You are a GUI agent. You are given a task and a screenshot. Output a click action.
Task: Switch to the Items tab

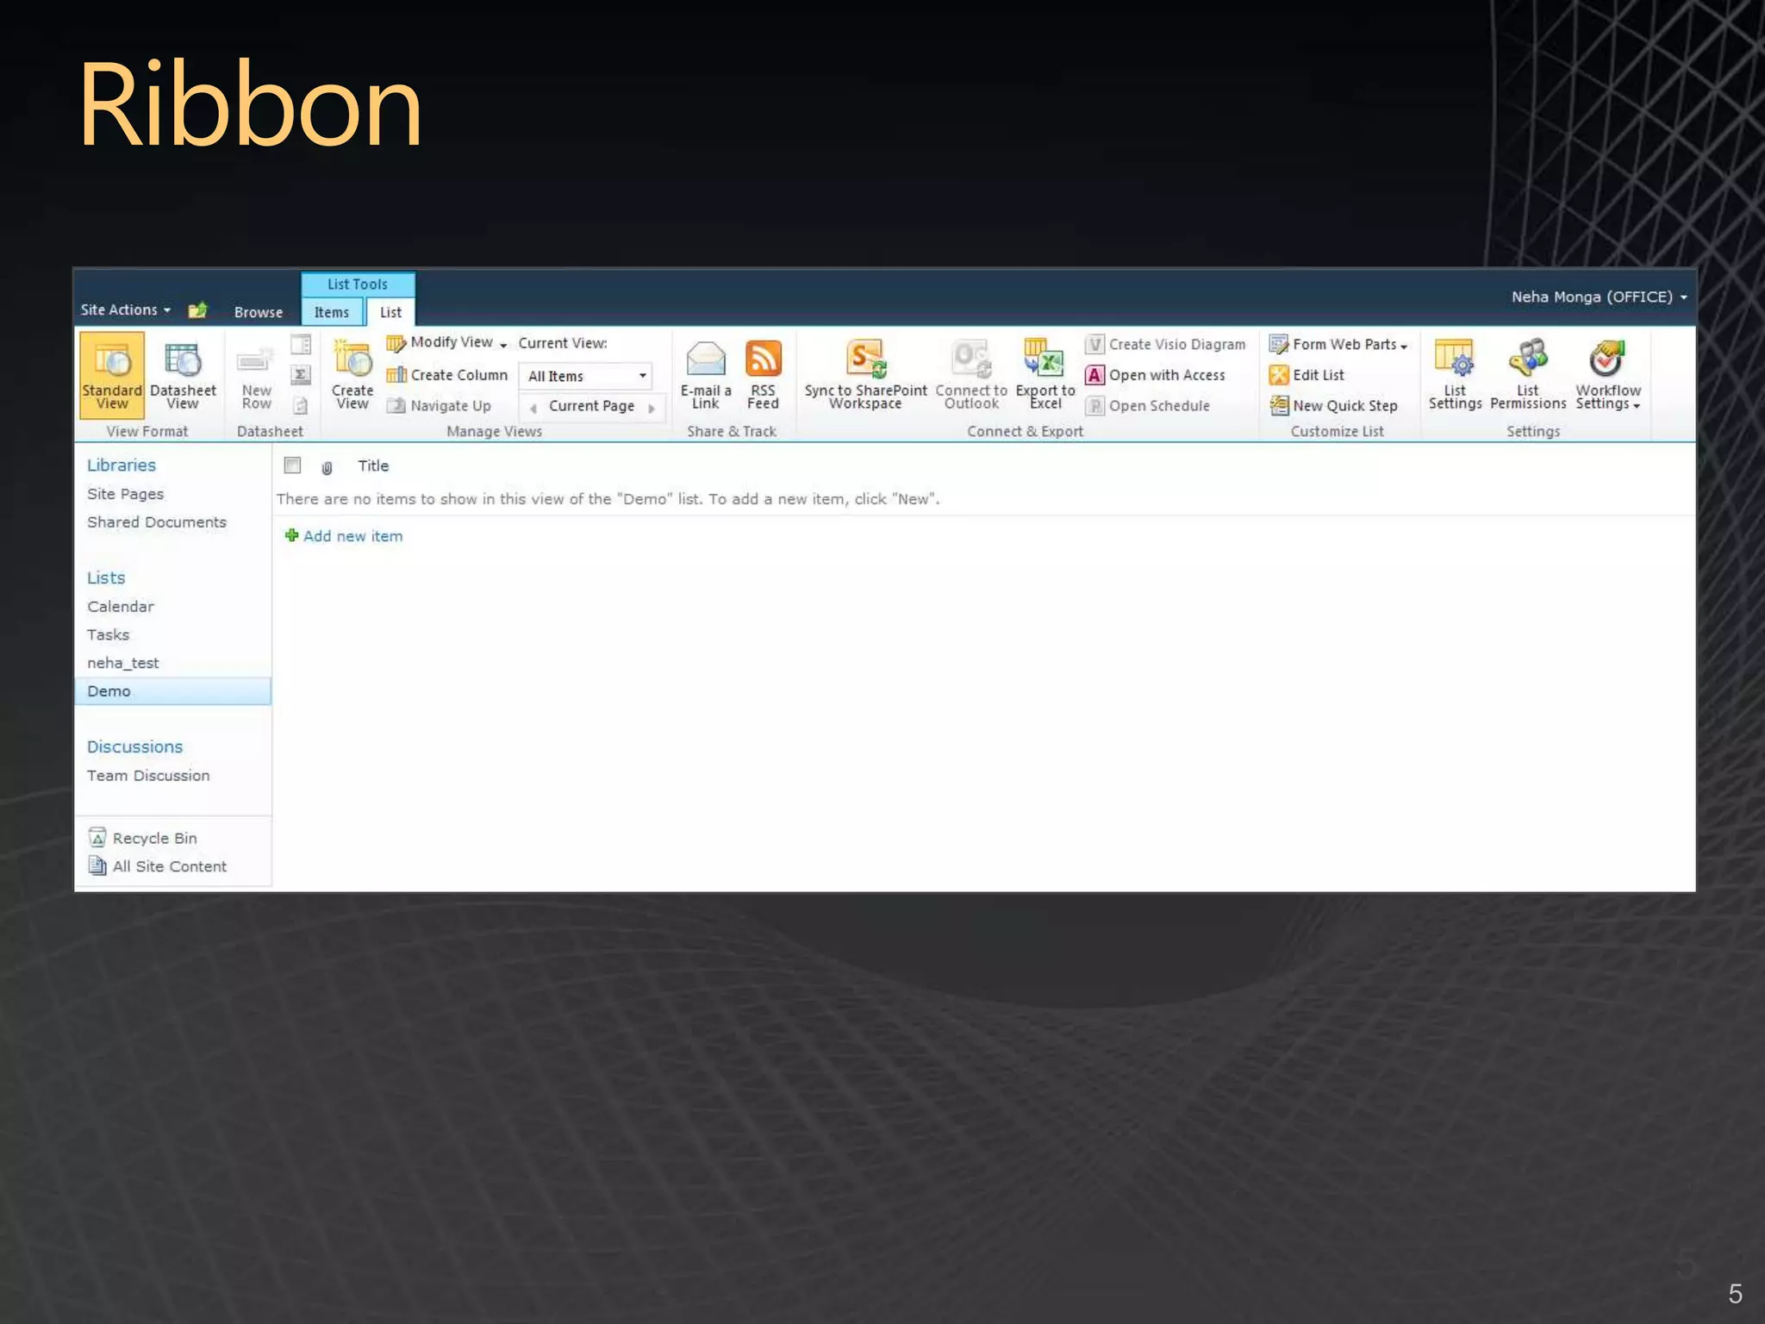coord(332,312)
